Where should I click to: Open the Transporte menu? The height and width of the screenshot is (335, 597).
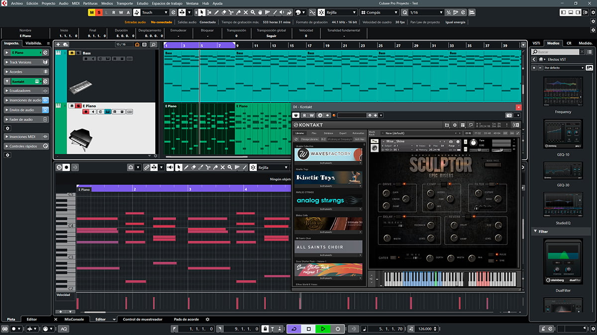[124, 3]
